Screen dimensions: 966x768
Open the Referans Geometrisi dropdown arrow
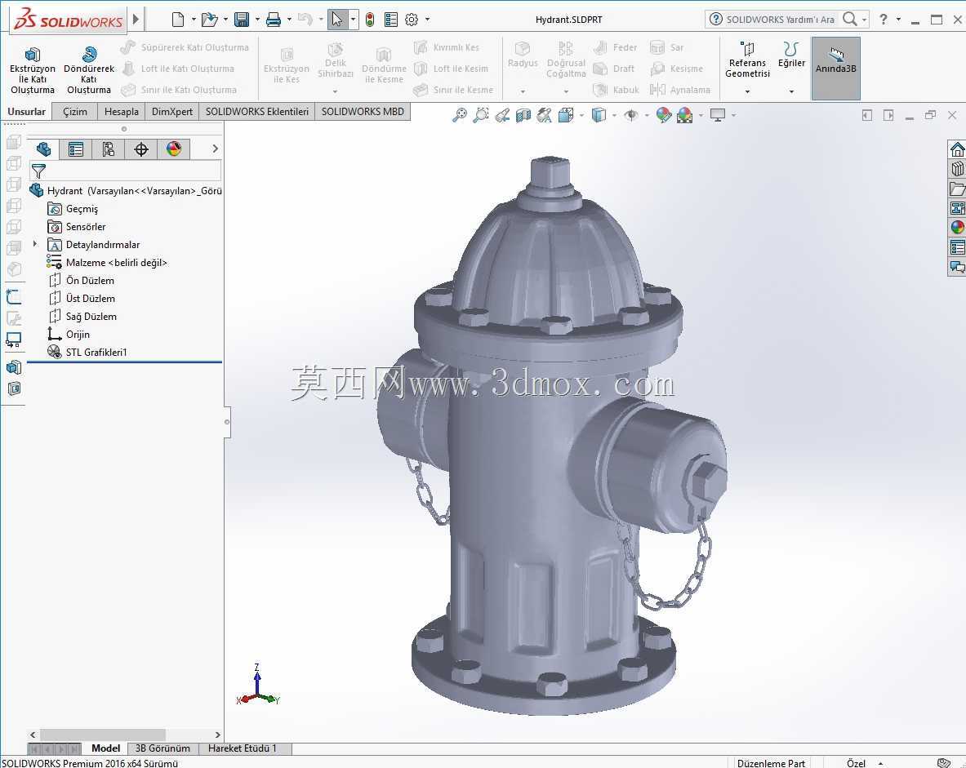[747, 91]
